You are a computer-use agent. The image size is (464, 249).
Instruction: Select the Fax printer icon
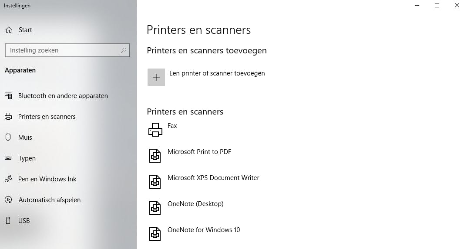click(155, 130)
